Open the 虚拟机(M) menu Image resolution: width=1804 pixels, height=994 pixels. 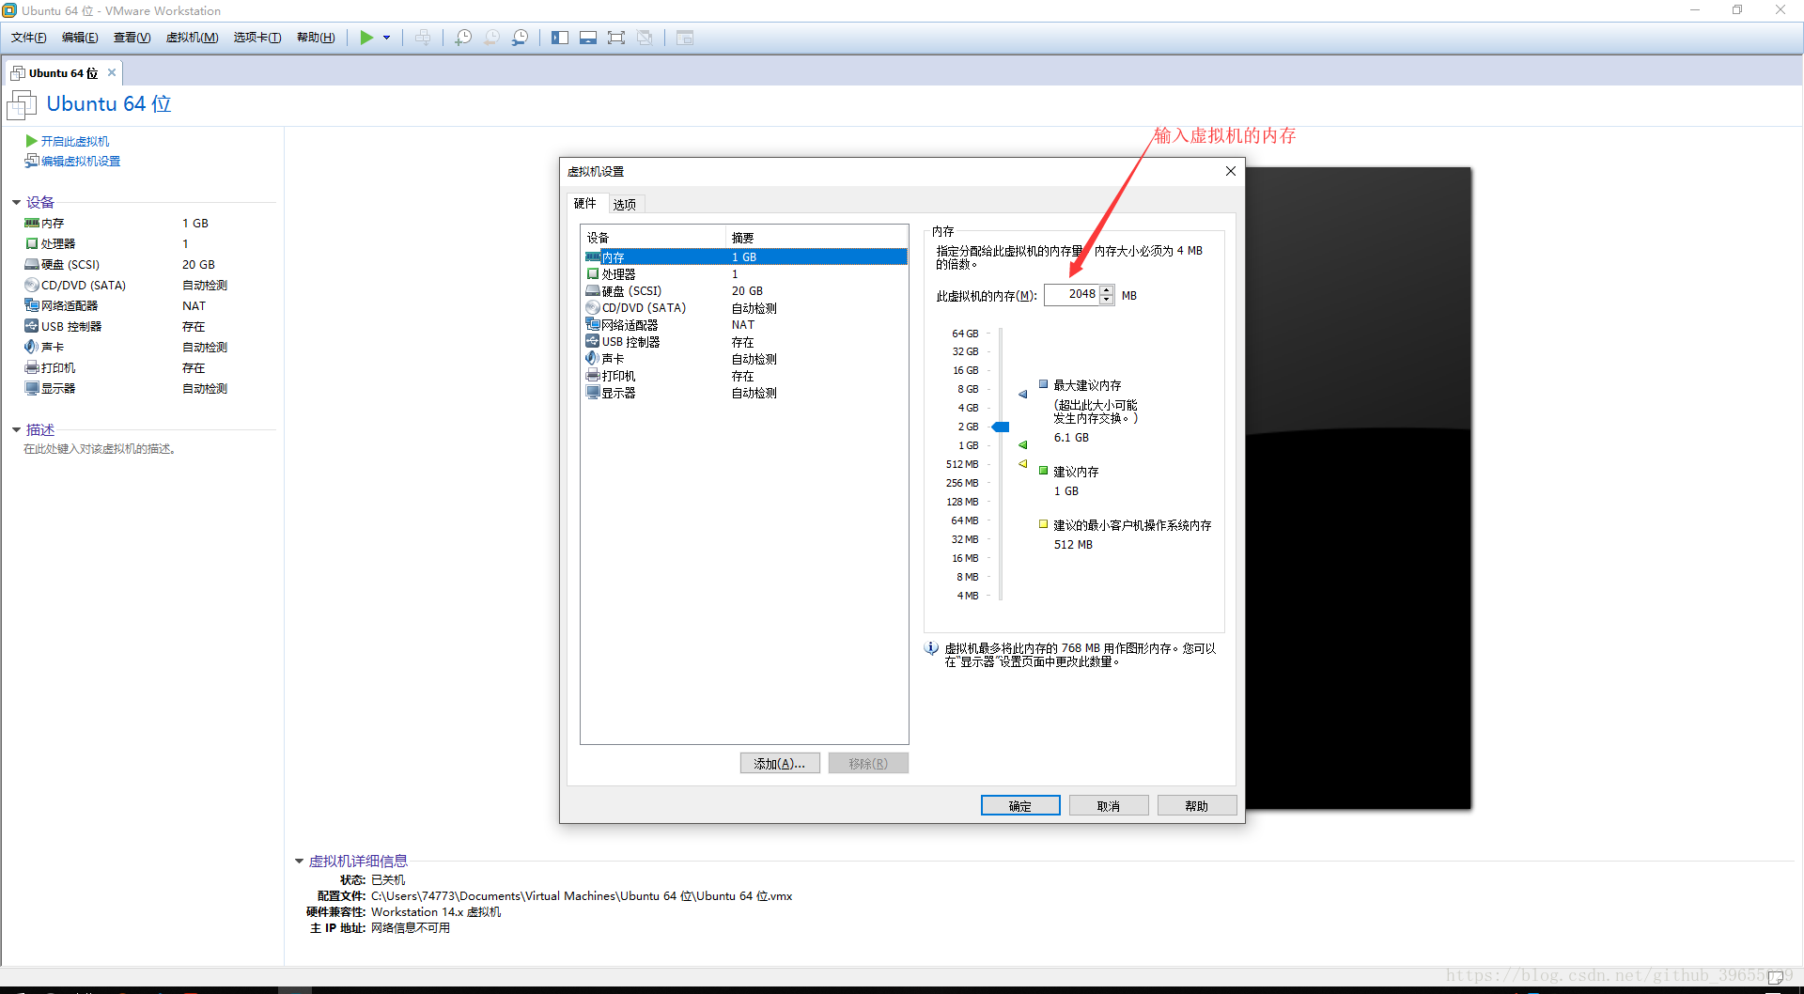pyautogui.click(x=192, y=38)
